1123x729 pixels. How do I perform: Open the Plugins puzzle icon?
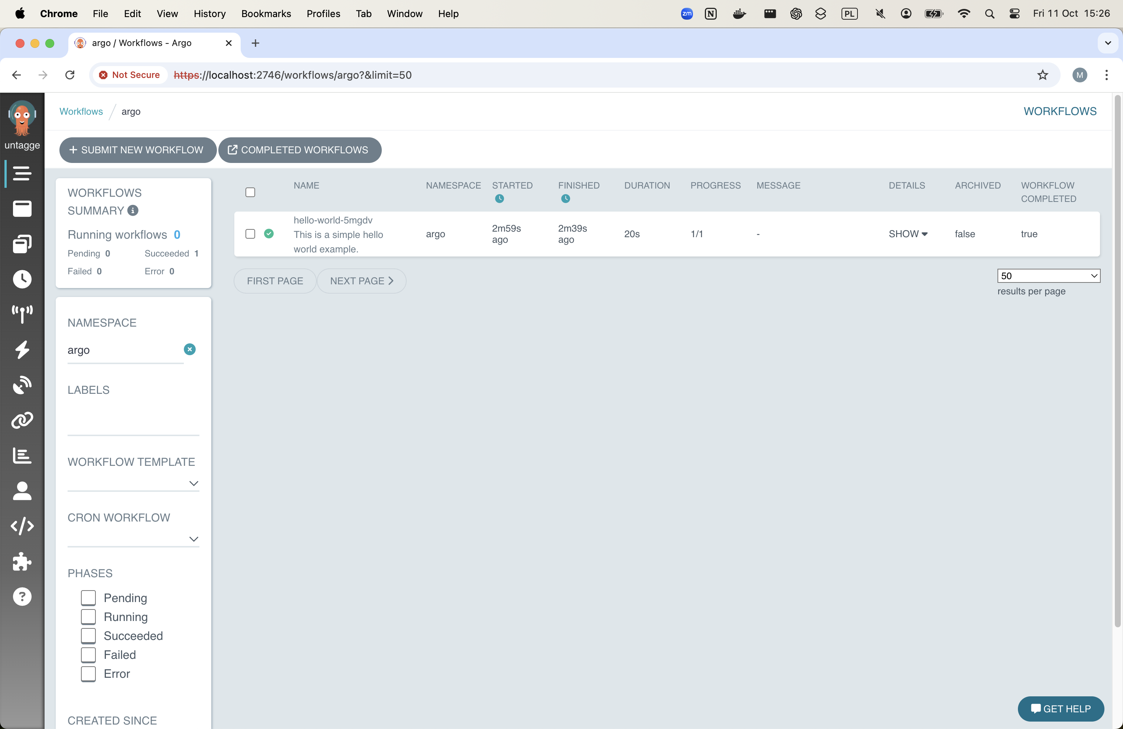(22, 562)
